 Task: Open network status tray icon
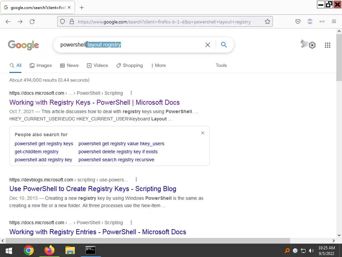[x=303, y=251]
